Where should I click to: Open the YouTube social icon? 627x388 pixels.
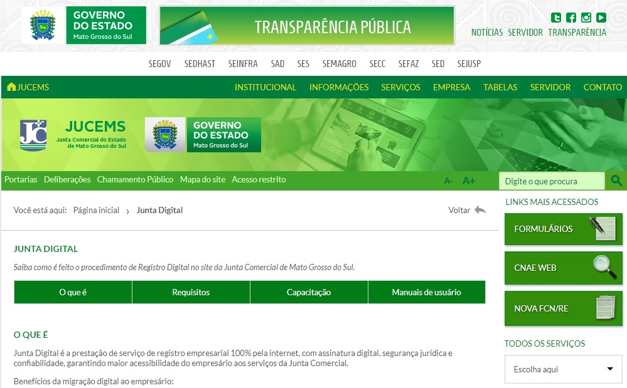[x=601, y=18]
